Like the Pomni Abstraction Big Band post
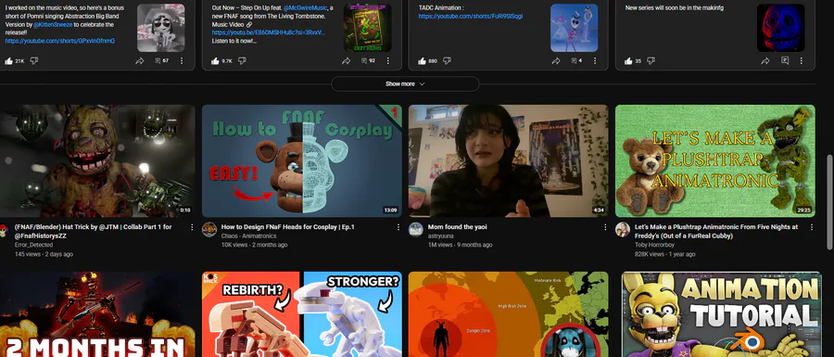The width and height of the screenshot is (834, 357). tap(8, 61)
